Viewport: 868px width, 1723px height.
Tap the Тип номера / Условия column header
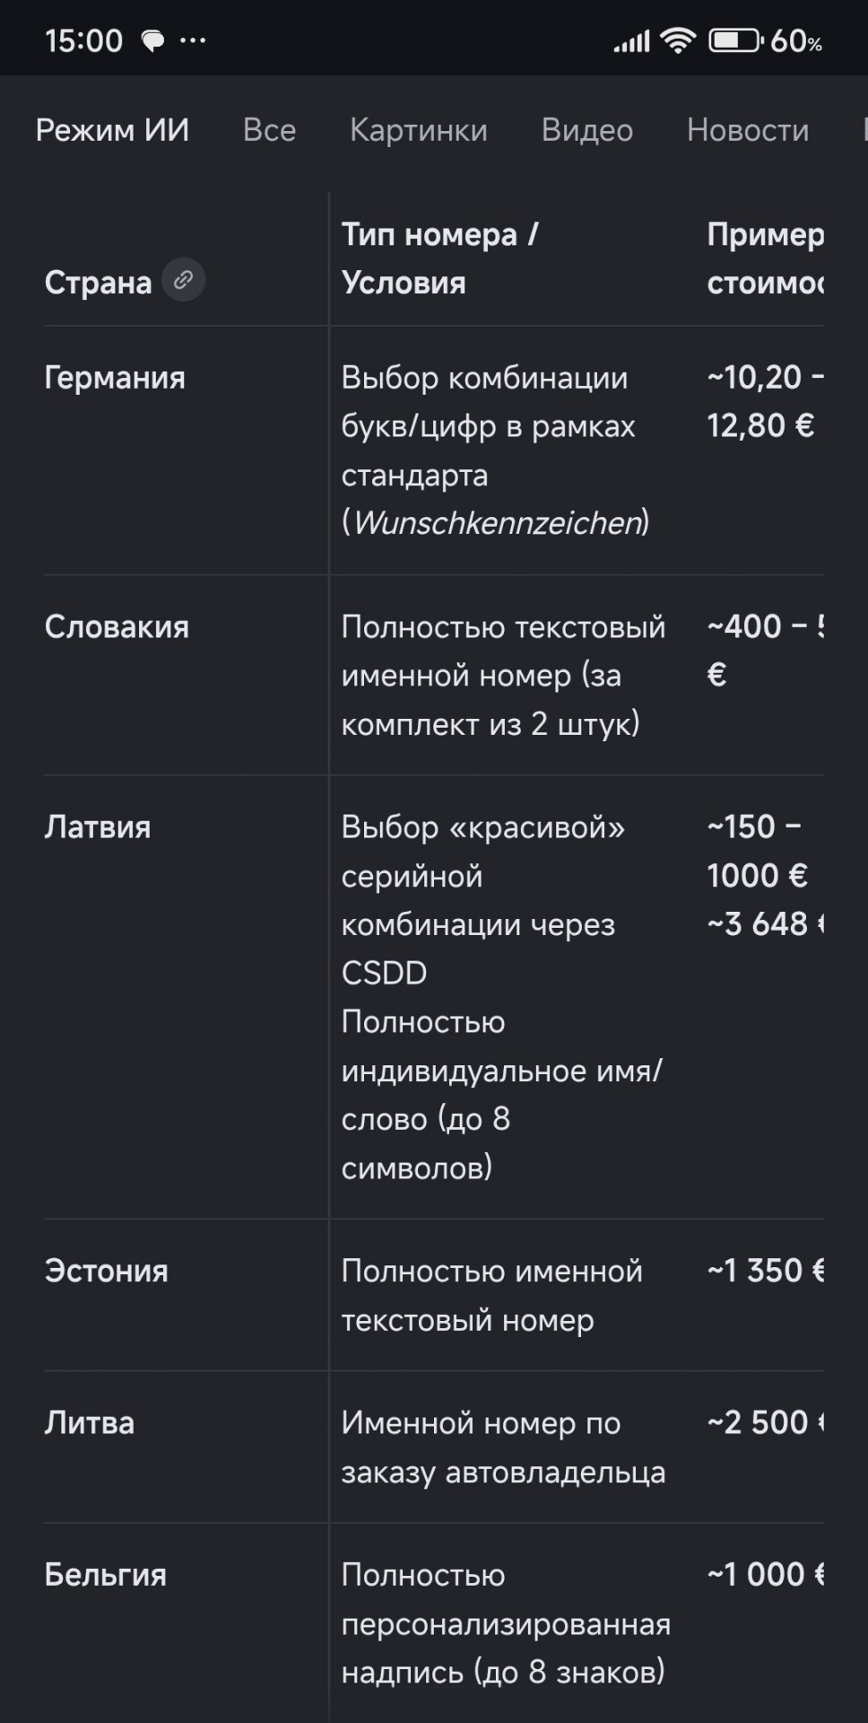(439, 258)
